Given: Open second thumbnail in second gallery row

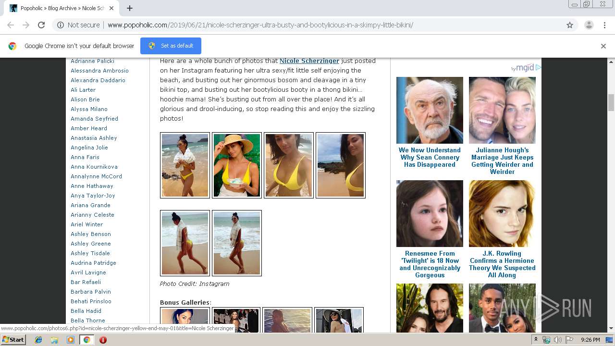Looking at the screenshot, I should 237,243.
